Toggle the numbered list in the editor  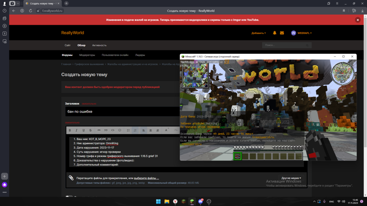tap(135, 130)
